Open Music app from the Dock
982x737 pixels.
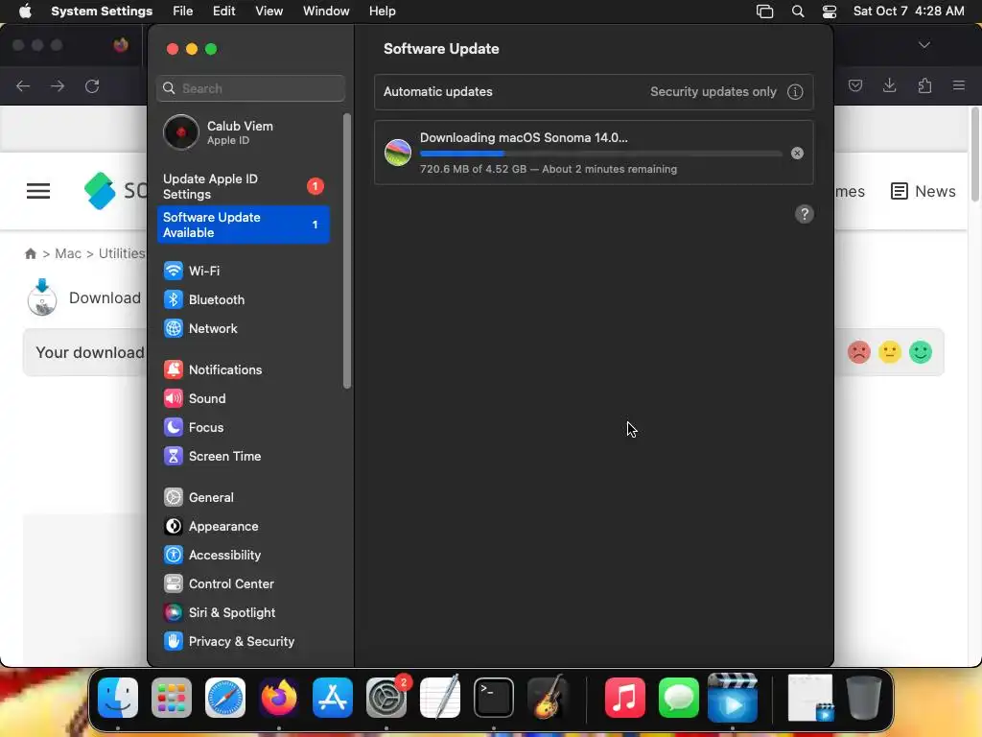[x=625, y=698]
